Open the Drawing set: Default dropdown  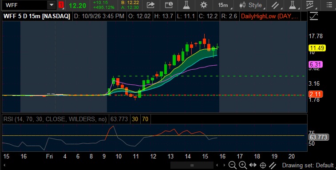pyautogui.click(x=308, y=165)
